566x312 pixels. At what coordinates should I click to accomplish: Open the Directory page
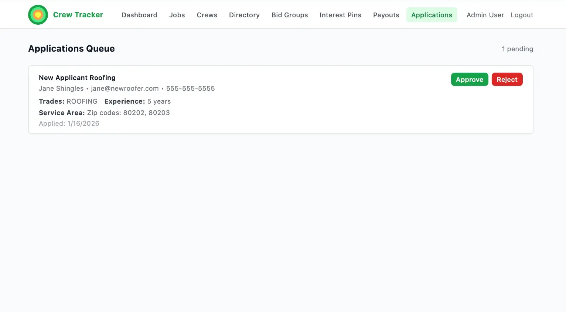[x=244, y=15]
